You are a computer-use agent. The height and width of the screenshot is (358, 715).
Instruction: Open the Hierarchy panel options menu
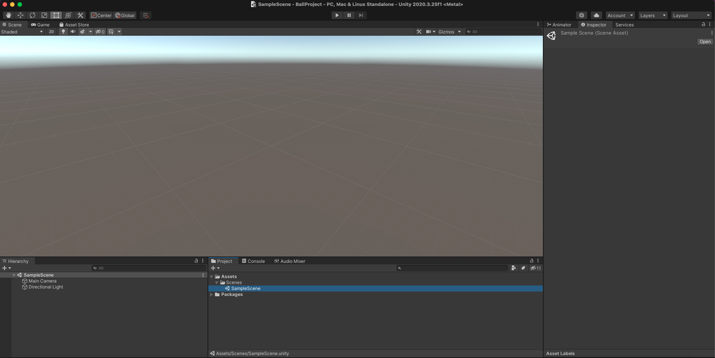click(203, 261)
